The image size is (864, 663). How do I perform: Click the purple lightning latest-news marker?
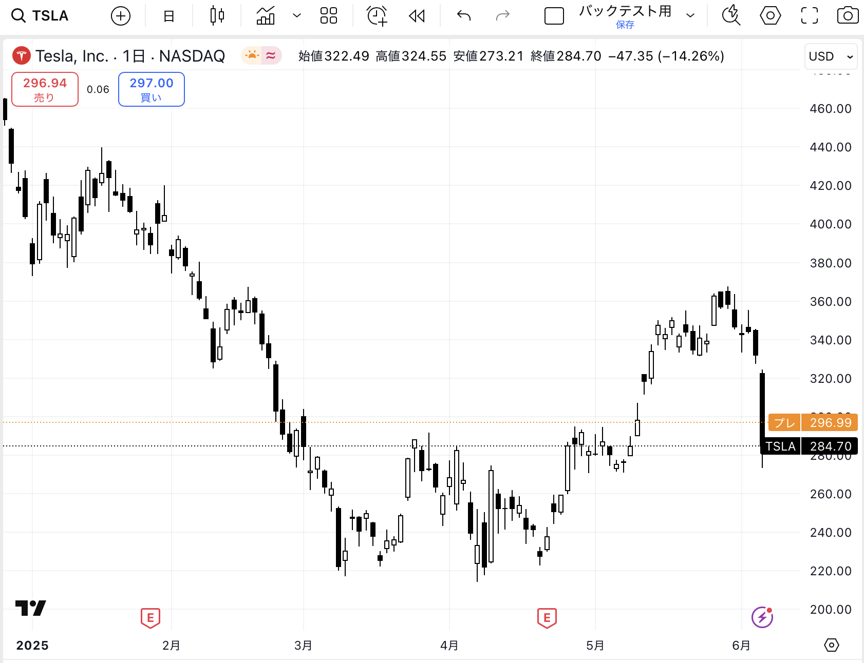point(762,617)
